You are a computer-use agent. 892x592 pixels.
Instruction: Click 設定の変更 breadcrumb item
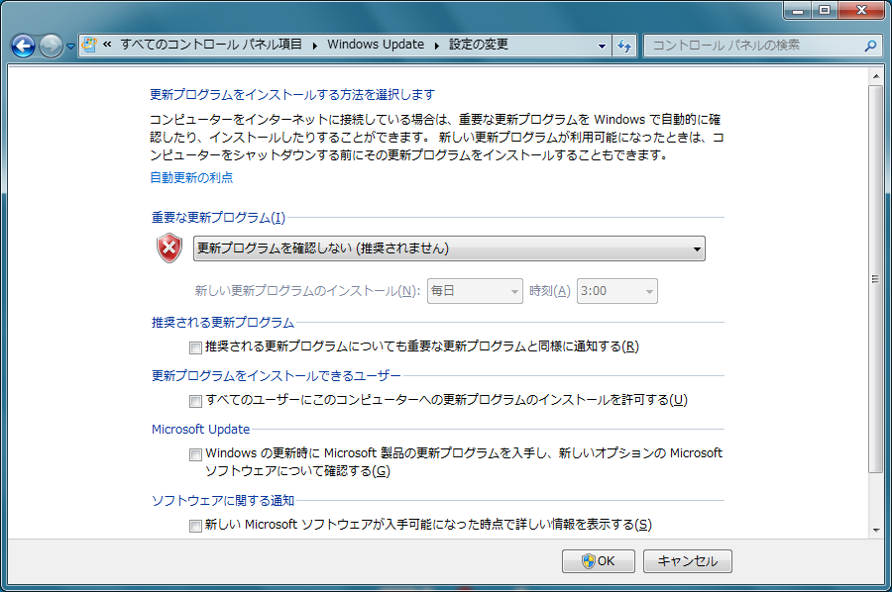[479, 45]
